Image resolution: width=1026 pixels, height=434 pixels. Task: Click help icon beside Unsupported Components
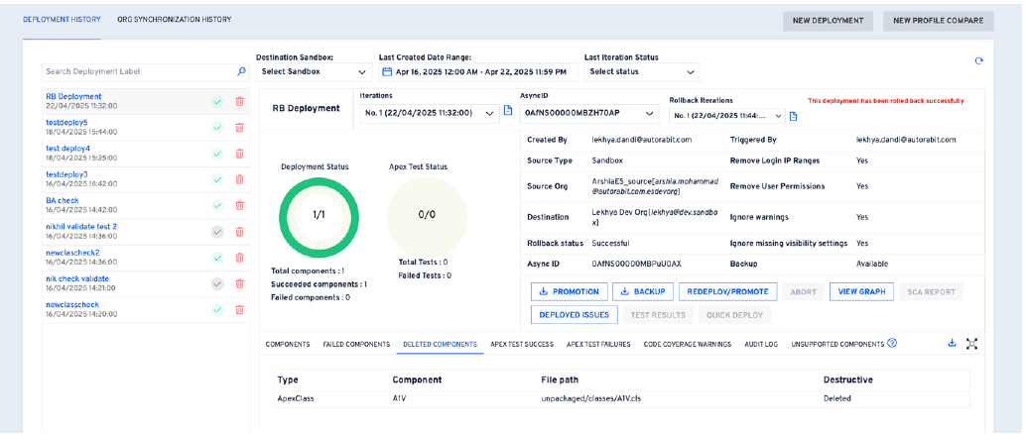pos(892,344)
